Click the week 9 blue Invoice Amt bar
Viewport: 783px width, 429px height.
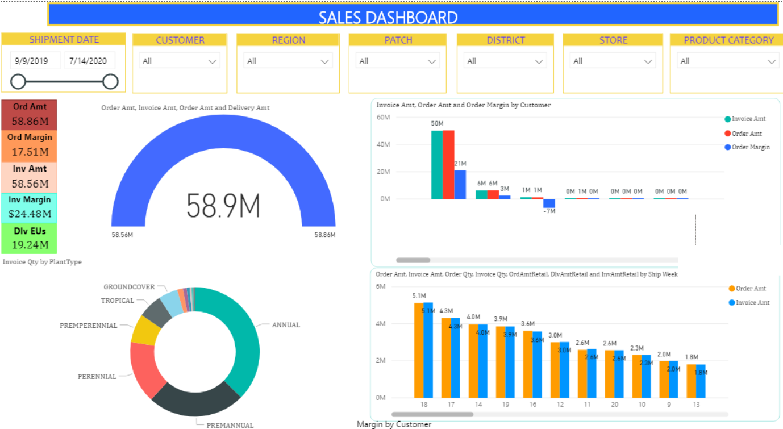pyautogui.click(x=673, y=379)
